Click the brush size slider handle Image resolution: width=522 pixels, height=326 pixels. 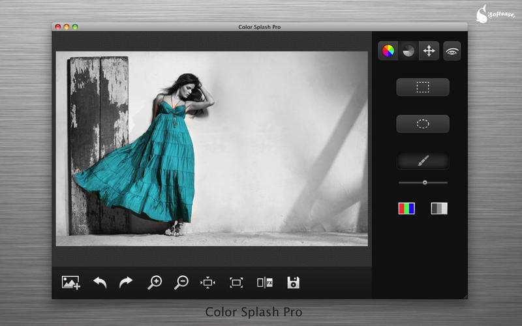coord(425,183)
